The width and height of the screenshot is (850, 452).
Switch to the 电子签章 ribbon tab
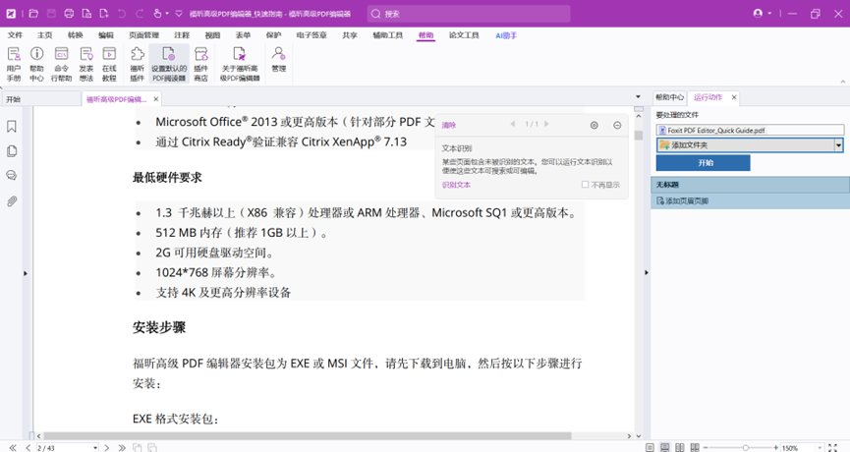point(312,35)
